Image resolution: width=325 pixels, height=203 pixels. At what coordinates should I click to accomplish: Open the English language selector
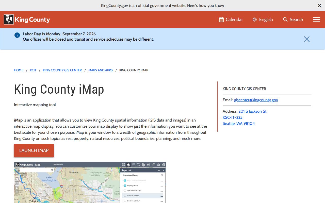pyautogui.click(x=263, y=20)
